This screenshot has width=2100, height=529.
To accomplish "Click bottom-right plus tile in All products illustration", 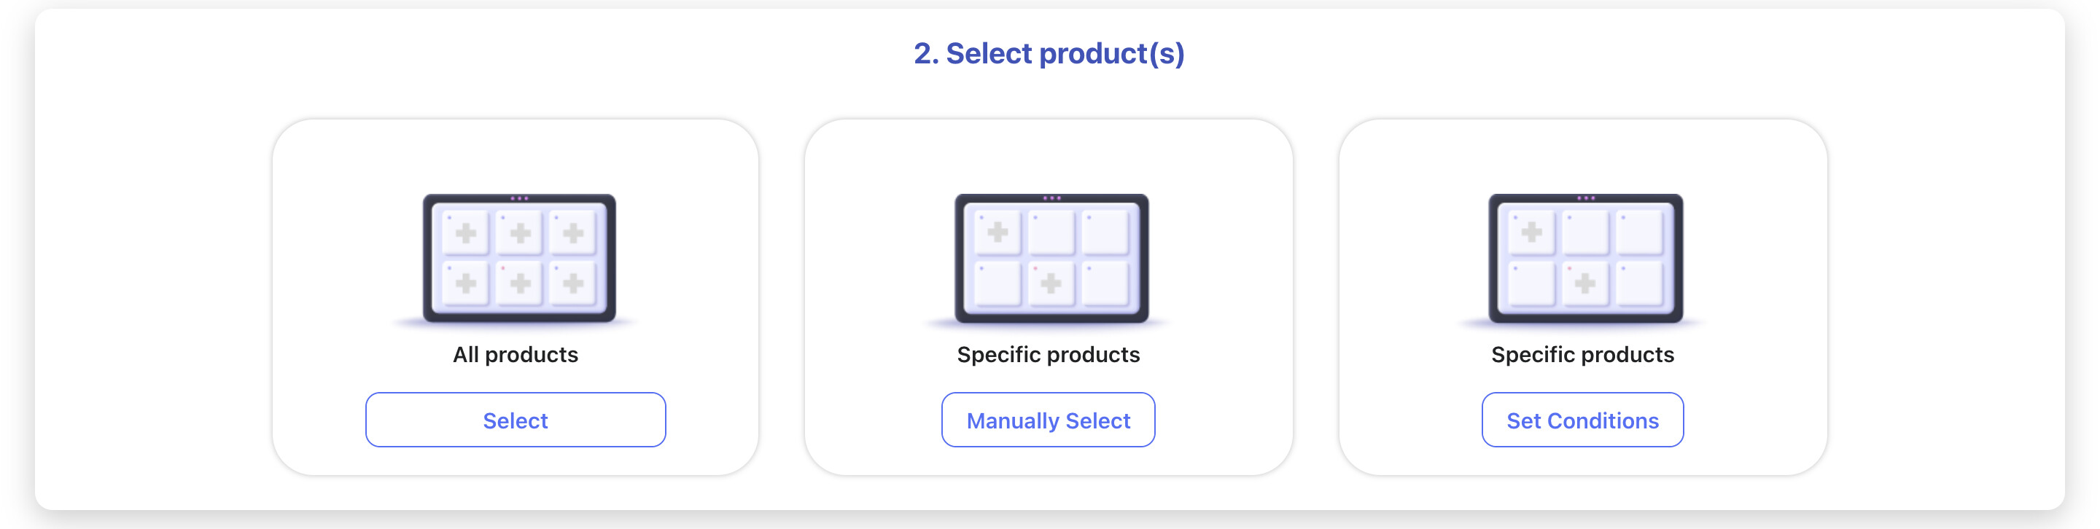I will (x=573, y=283).
